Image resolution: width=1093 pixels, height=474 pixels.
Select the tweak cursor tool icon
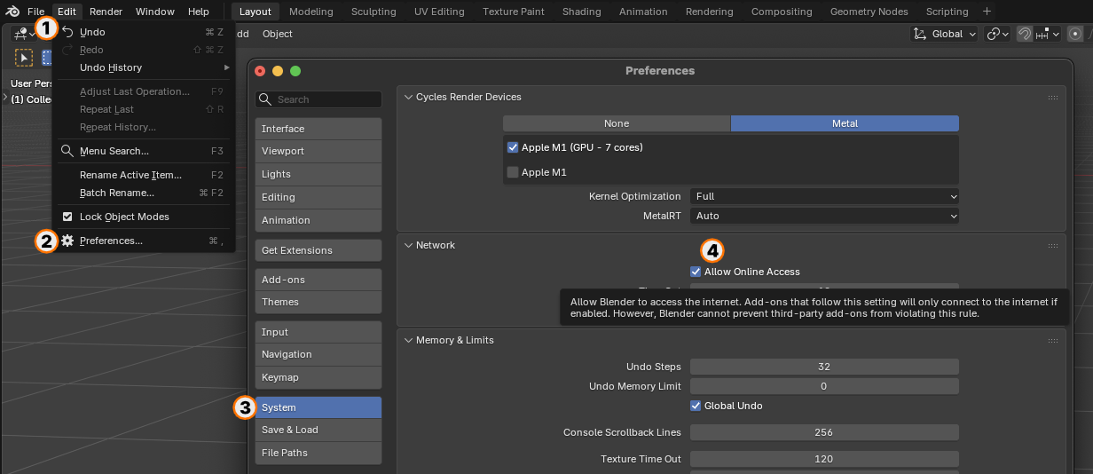23,58
